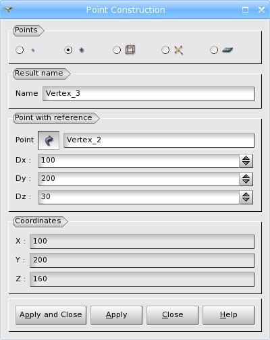Image resolution: width=270 pixels, height=340 pixels.
Task: Click the Point reference field showing Vertex_2
Action: (x=159, y=140)
